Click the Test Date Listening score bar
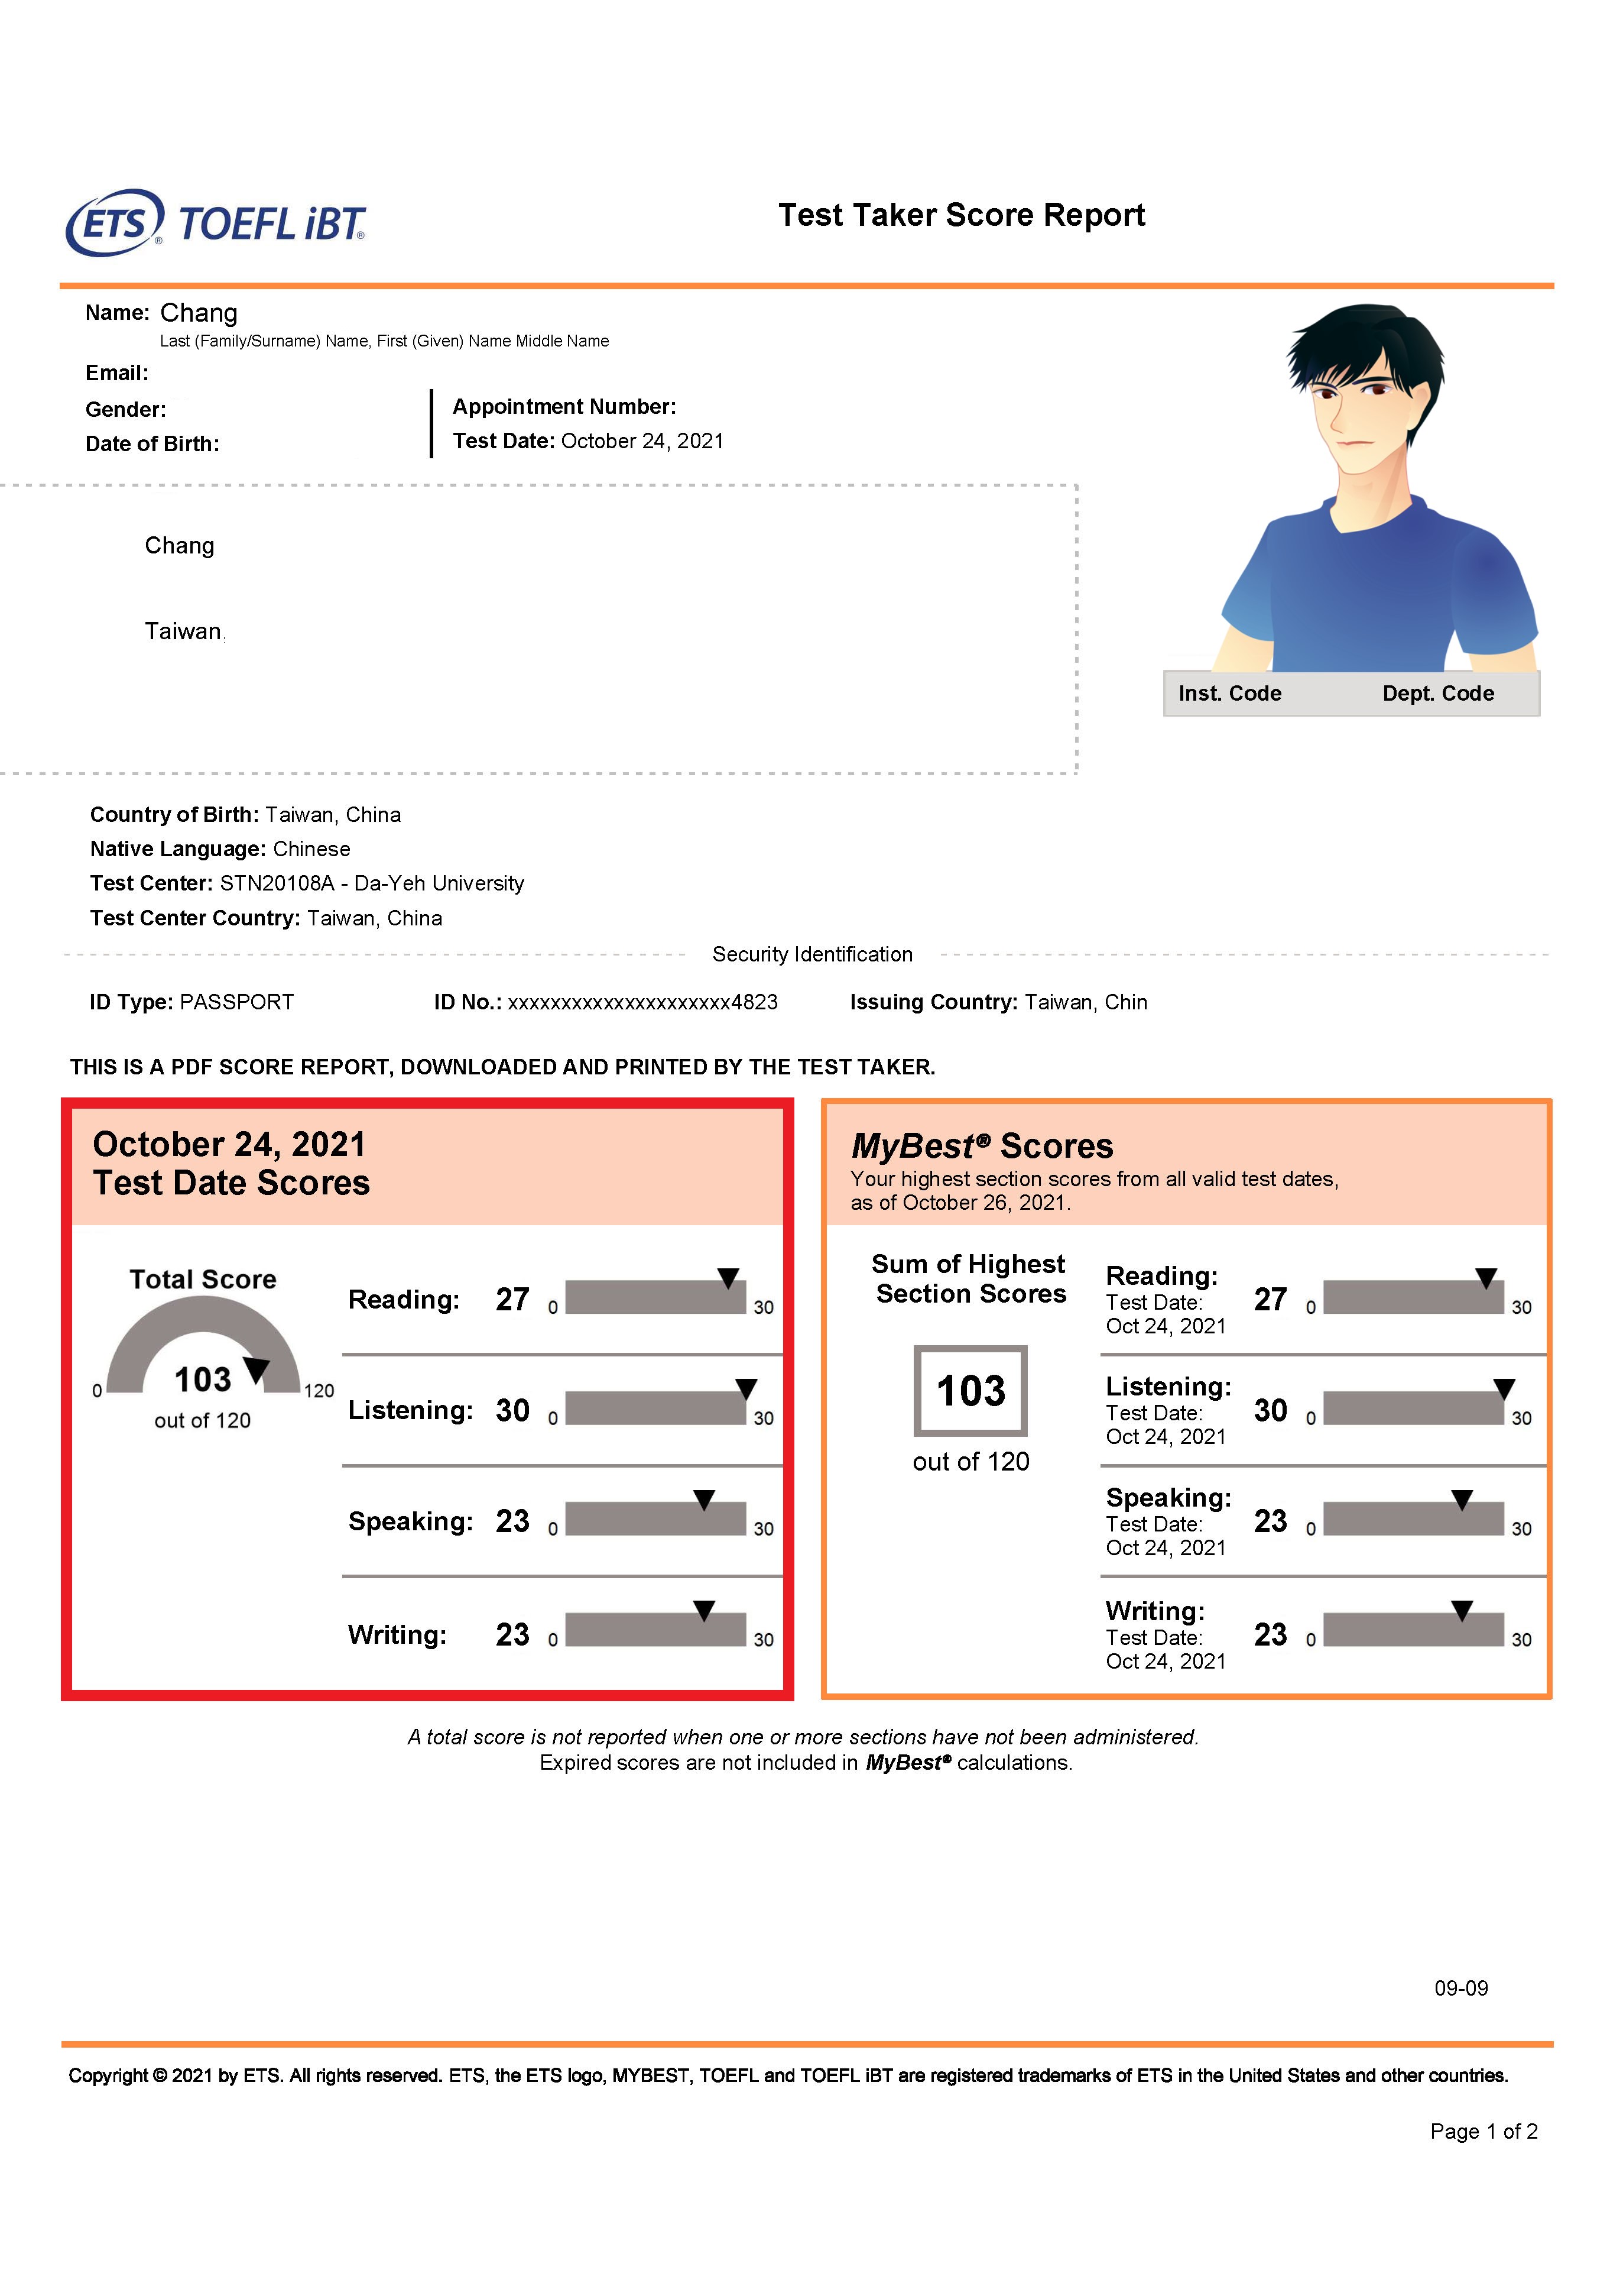Image resolution: width=1623 pixels, height=2296 pixels. point(655,1408)
